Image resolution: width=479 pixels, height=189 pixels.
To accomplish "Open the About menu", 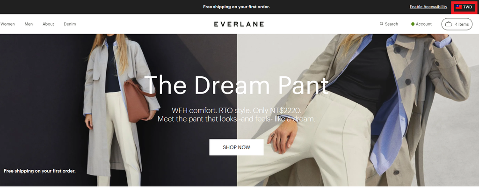I will point(48,24).
